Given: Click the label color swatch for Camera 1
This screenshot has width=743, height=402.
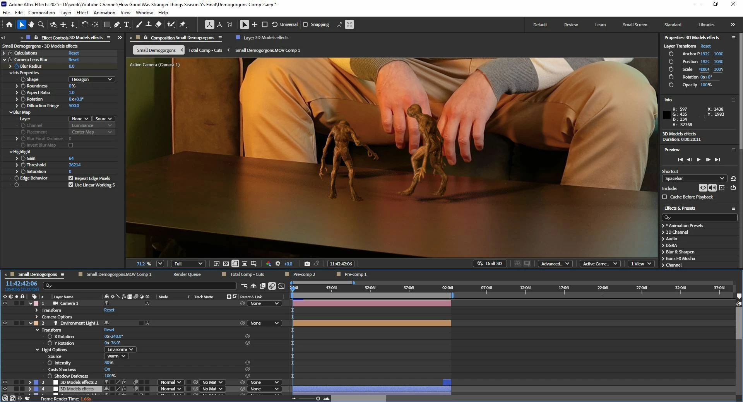Looking at the screenshot, I should tap(36, 303).
